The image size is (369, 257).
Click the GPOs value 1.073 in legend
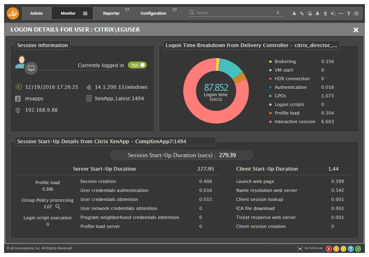coord(327,96)
